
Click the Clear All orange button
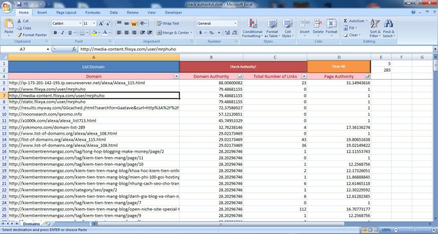point(339,66)
